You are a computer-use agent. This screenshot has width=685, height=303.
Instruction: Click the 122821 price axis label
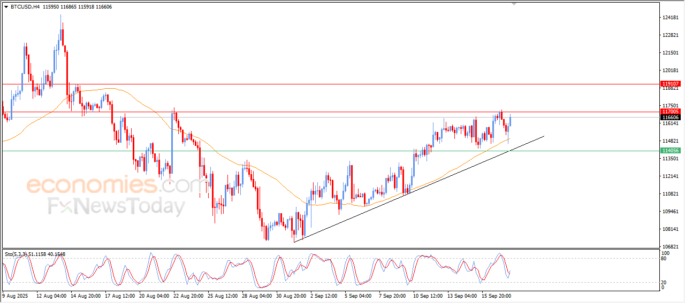(x=671, y=35)
